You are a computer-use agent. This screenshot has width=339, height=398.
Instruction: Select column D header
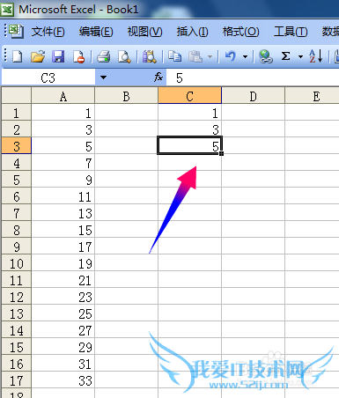click(254, 96)
